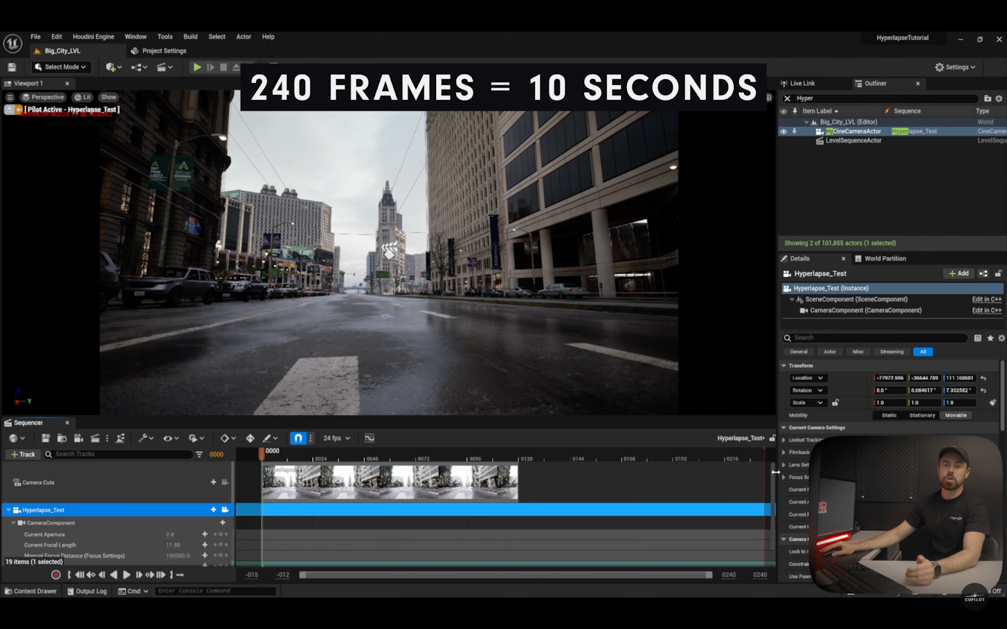Viewport: 1007px width, 629px height.
Task: Play the sequence forward
Action: 126,575
